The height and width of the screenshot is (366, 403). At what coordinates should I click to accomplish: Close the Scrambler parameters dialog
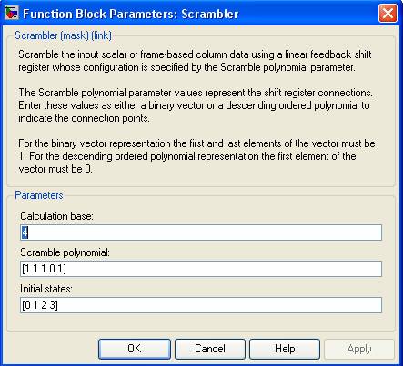(x=388, y=14)
